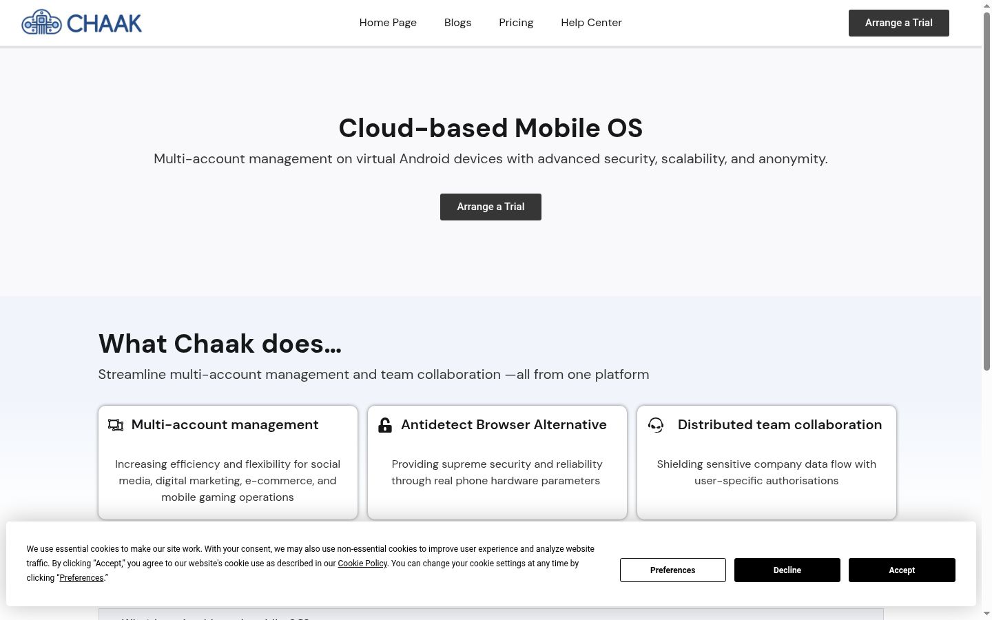This screenshot has width=992, height=620.
Task: Open the Cookie Policy link
Action: 362,564
